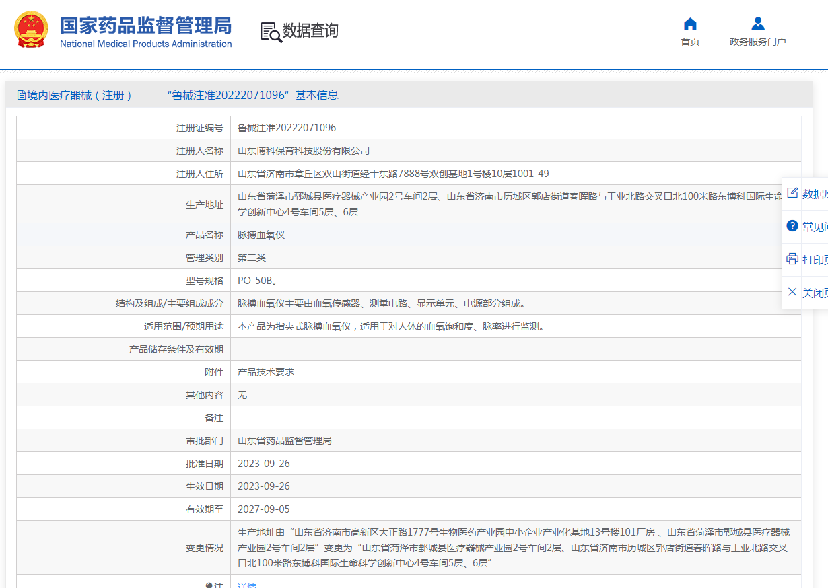Click management category 第二类
This screenshot has height=588, width=828.
coord(252,258)
